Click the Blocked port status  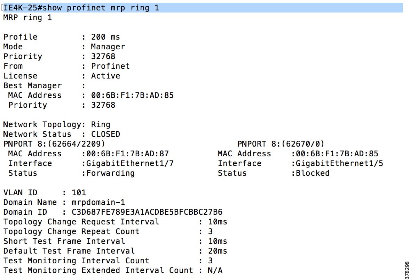pyautogui.click(x=313, y=173)
